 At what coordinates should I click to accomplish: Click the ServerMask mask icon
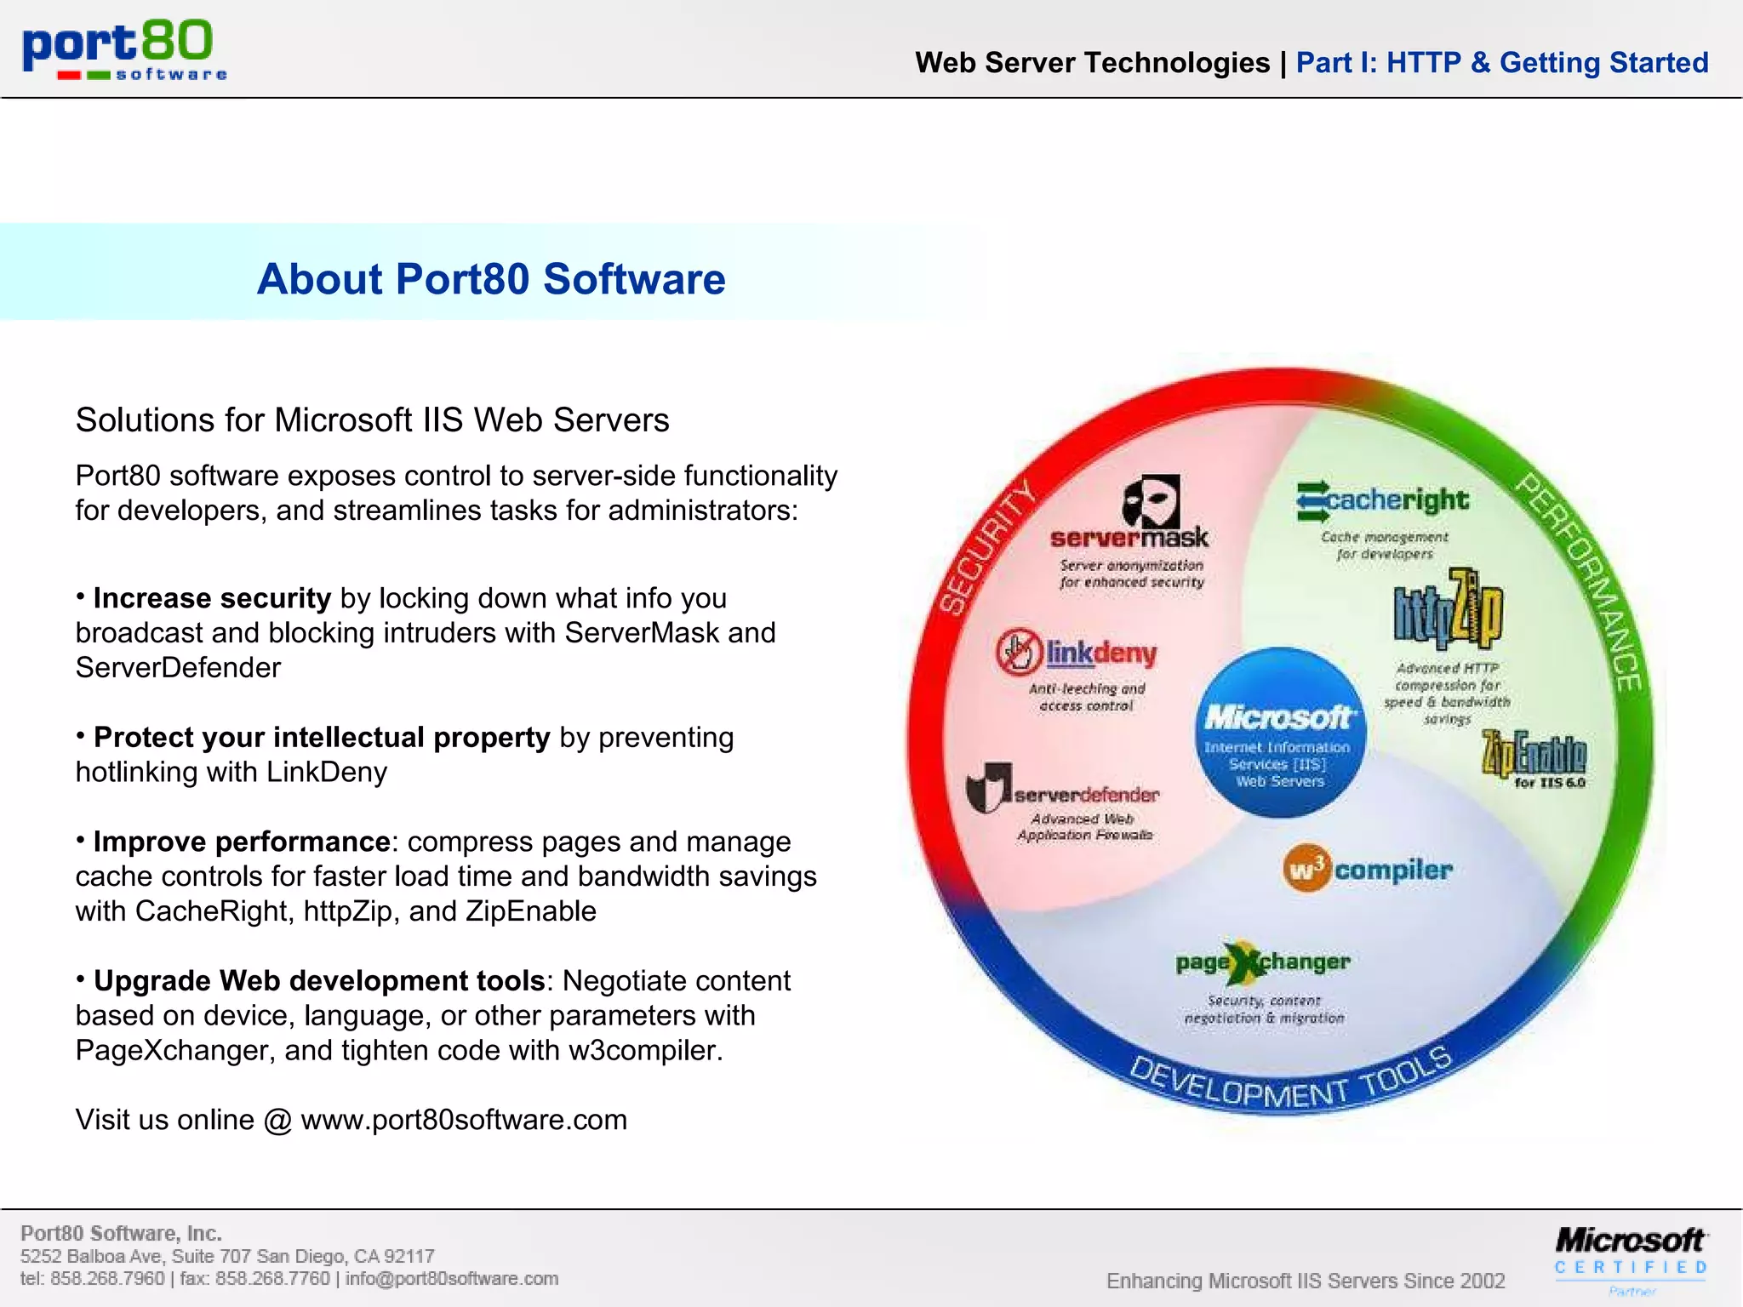(1151, 502)
